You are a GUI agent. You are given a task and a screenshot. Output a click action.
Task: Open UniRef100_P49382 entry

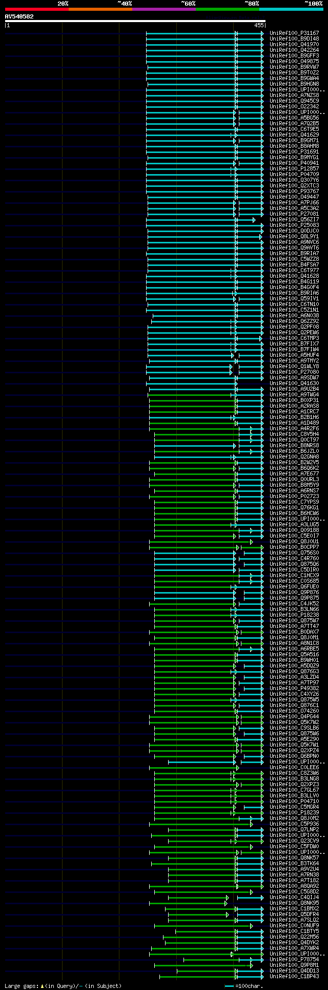(294, 688)
